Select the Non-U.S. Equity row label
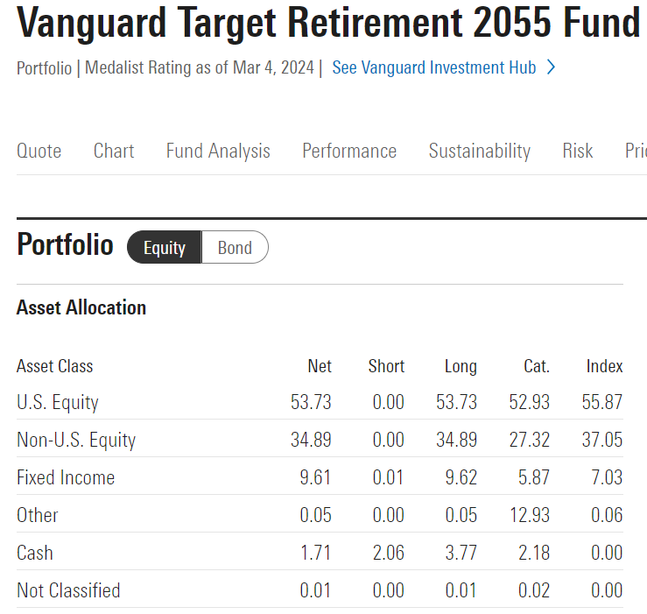The width and height of the screenshot is (647, 614). pyautogui.click(x=76, y=440)
